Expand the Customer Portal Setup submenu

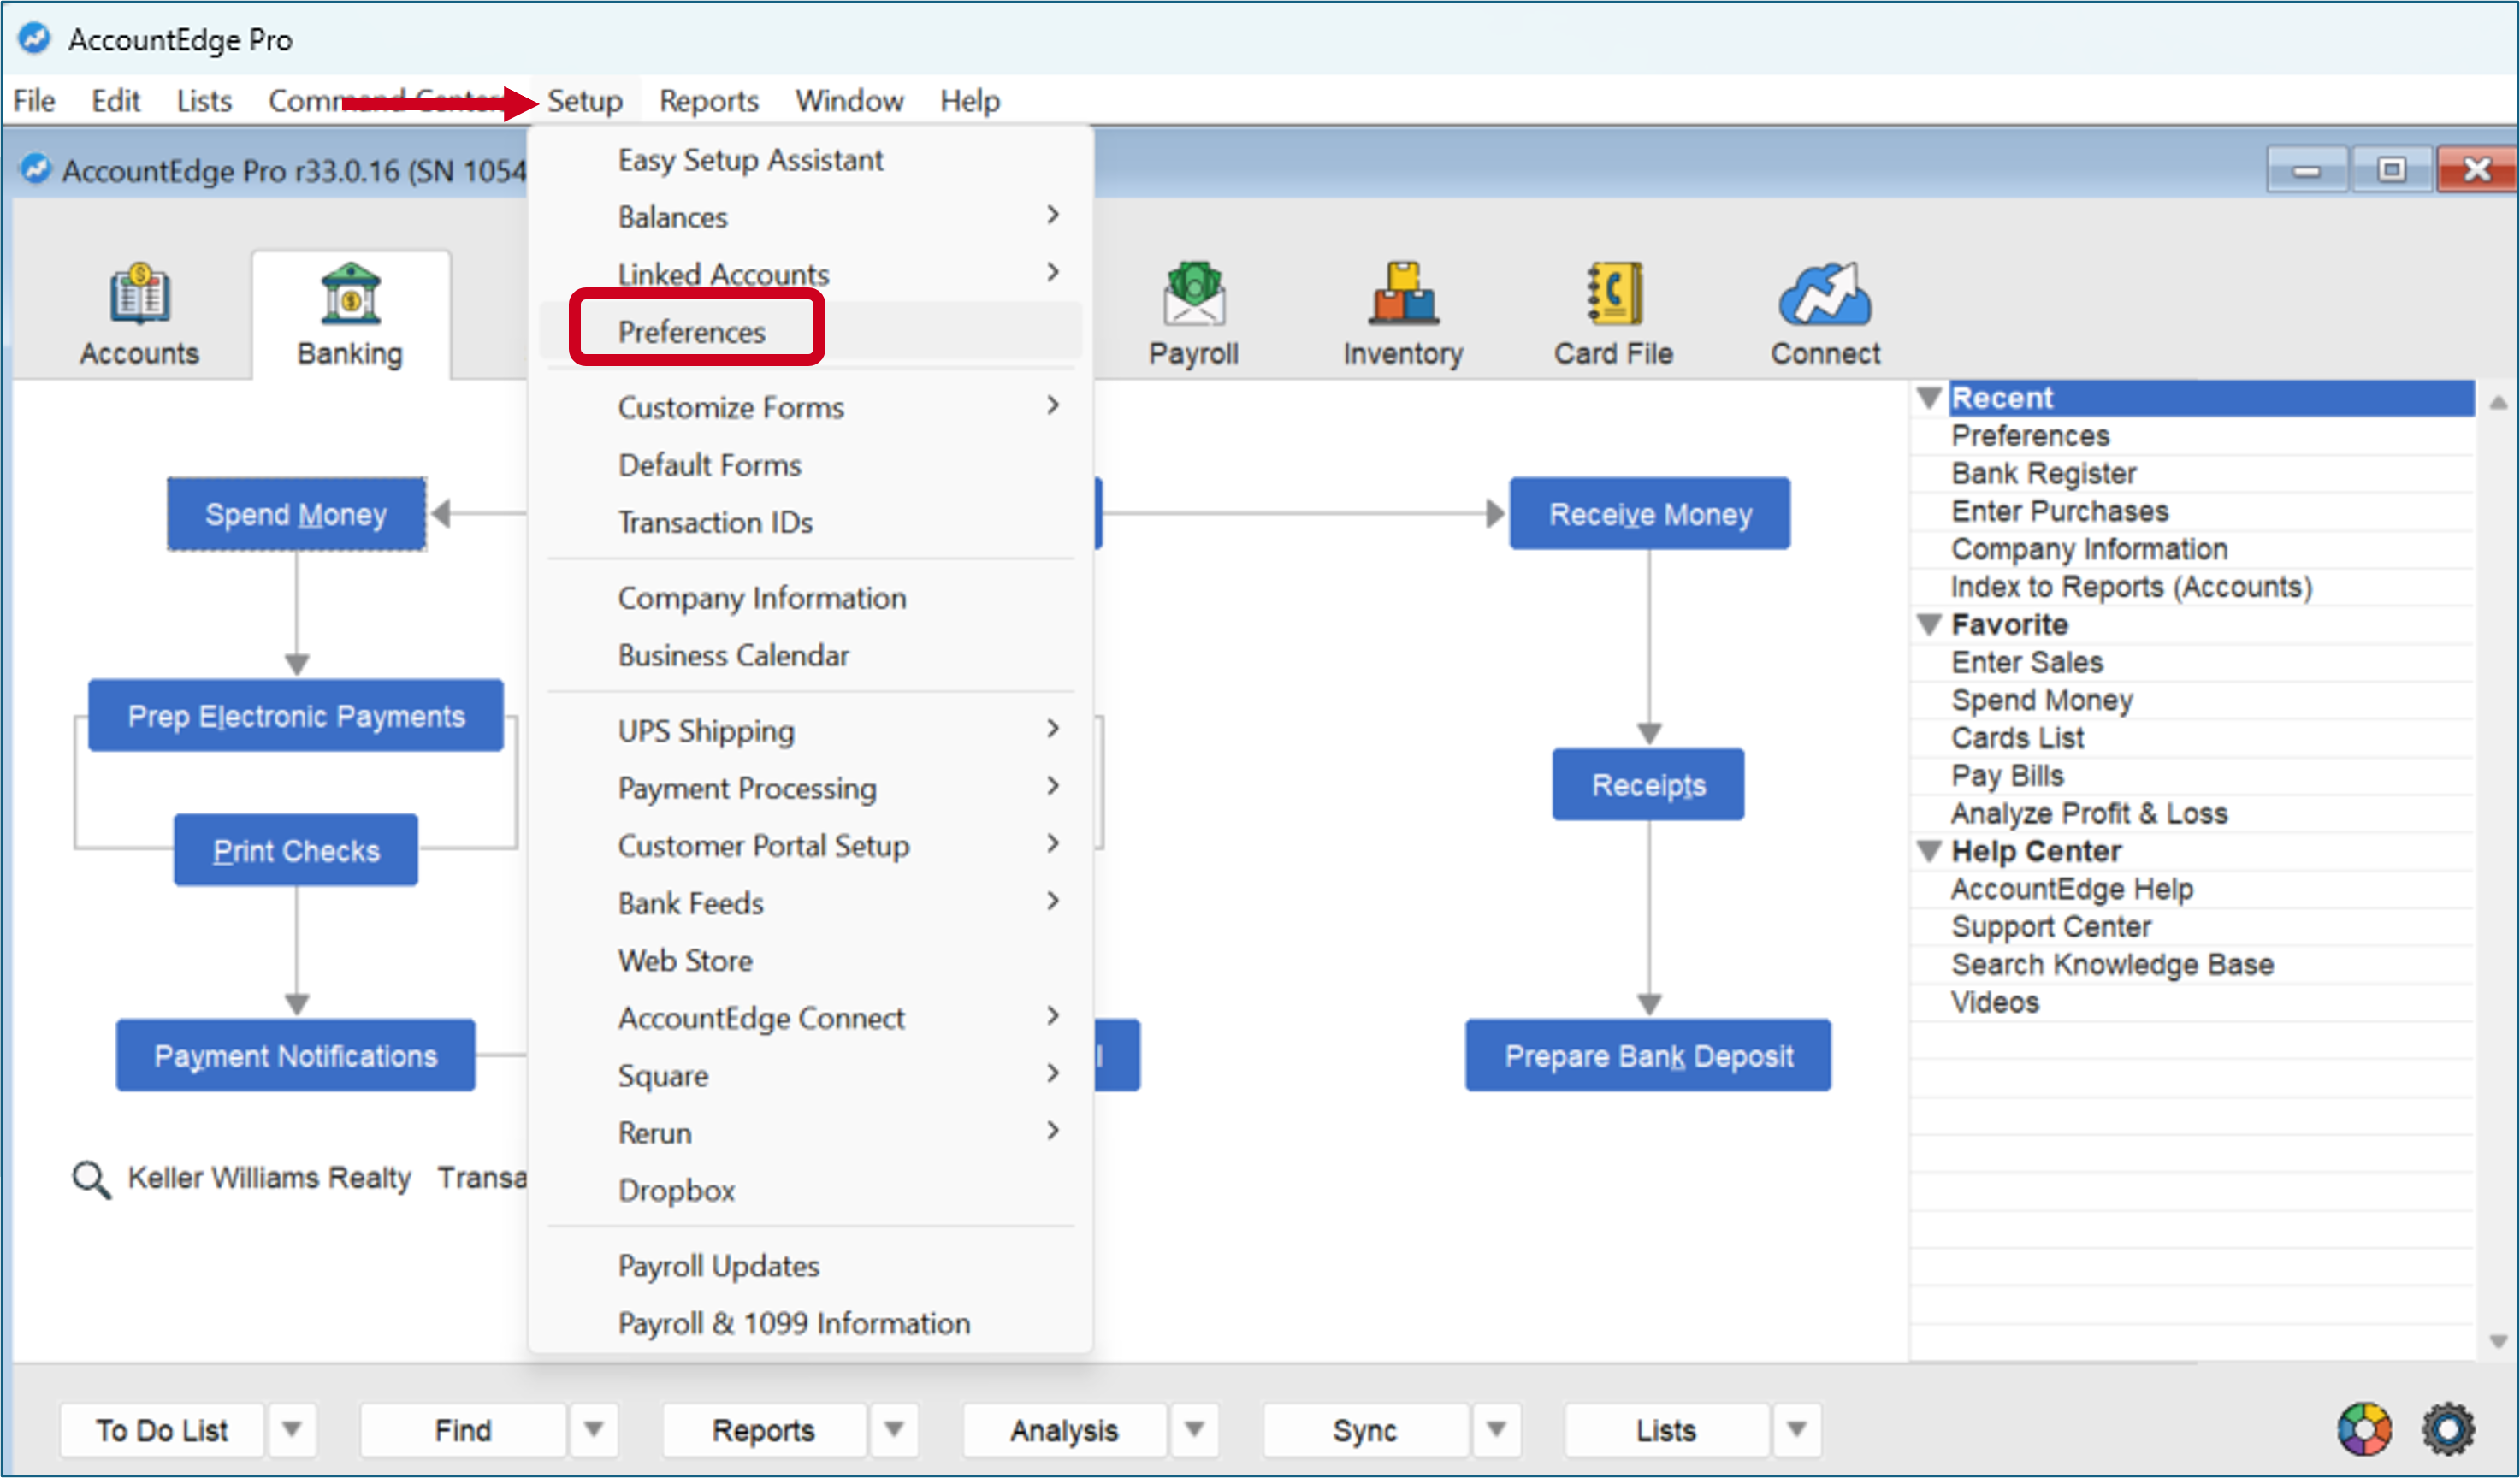tap(810, 846)
